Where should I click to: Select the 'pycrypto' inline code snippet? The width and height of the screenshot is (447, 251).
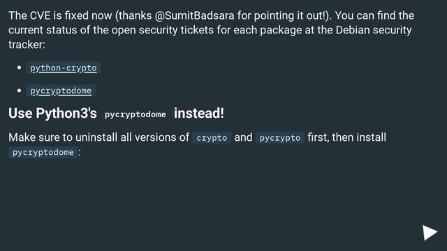pyautogui.click(x=279, y=138)
